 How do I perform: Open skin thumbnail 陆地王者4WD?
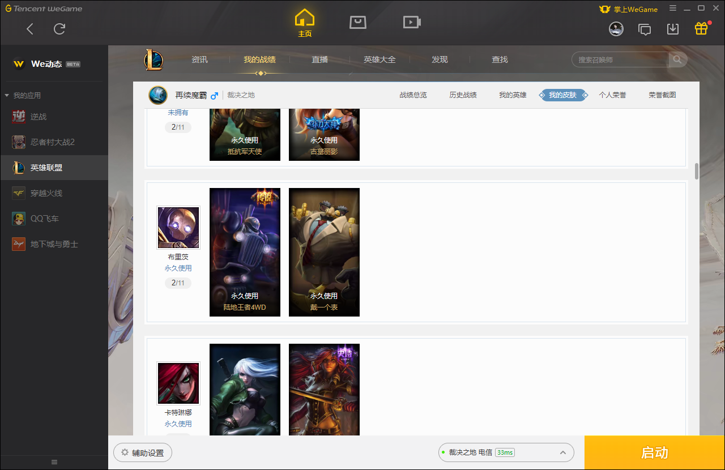pos(245,252)
